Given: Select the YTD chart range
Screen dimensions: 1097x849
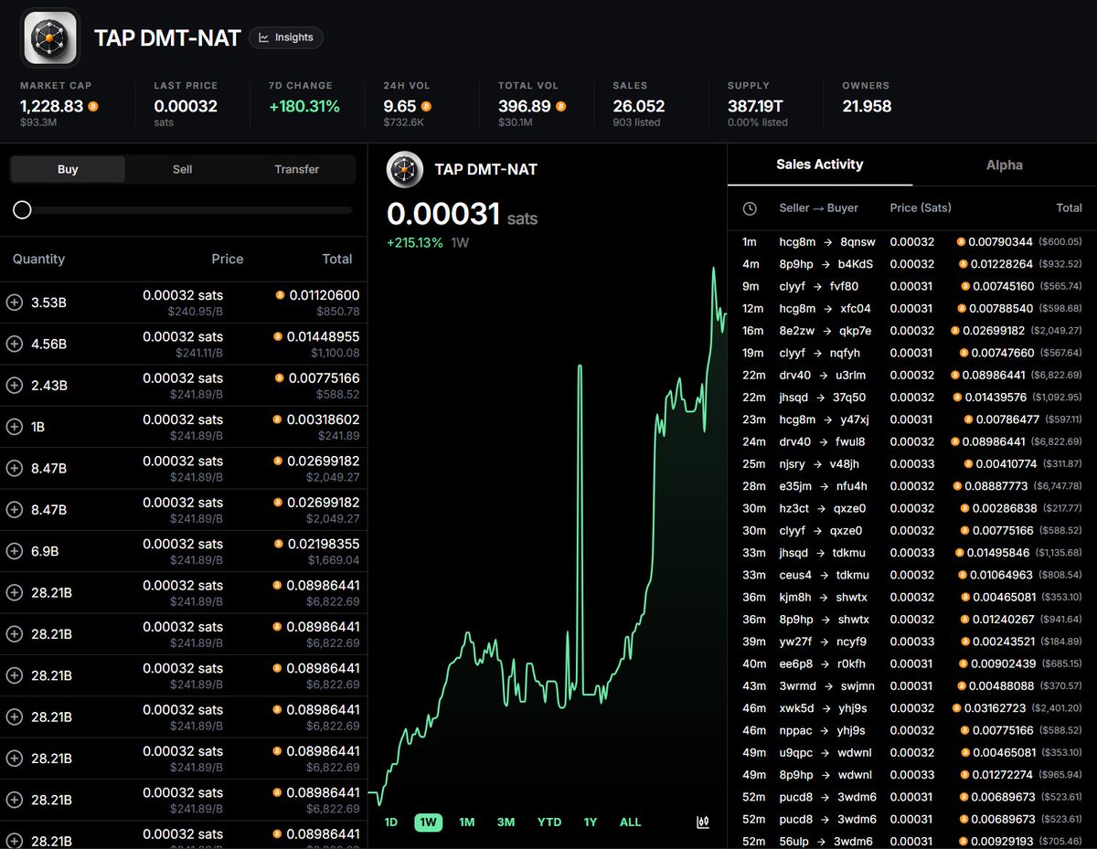Looking at the screenshot, I should [549, 822].
